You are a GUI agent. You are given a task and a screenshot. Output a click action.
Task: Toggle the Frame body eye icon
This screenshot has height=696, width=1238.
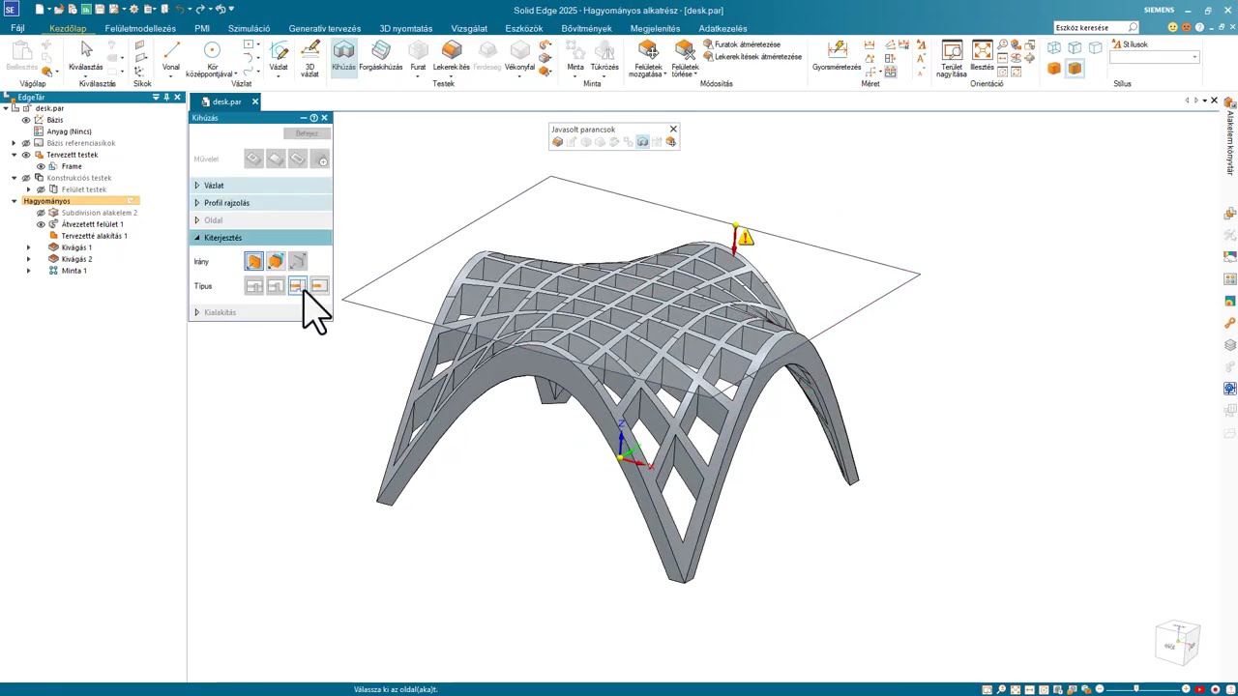tap(41, 166)
